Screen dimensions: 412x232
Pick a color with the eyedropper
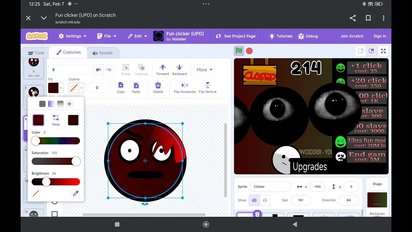click(x=76, y=193)
